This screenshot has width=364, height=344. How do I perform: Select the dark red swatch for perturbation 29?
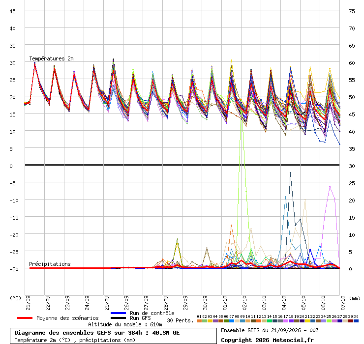click(351, 321)
